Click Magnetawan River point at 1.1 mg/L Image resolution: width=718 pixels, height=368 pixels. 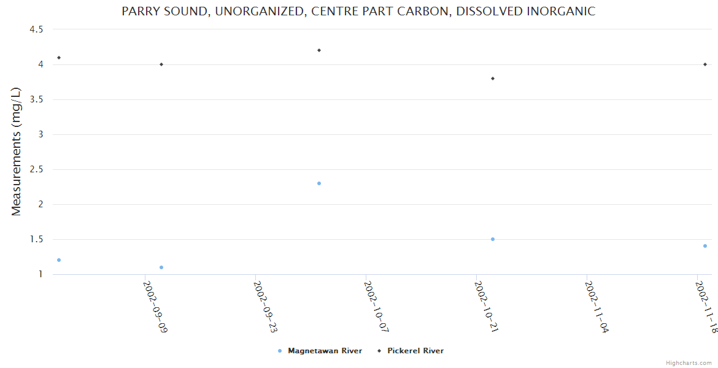[x=161, y=267]
